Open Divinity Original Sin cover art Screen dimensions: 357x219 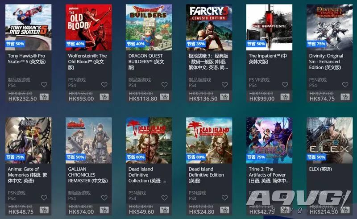pos(329,27)
